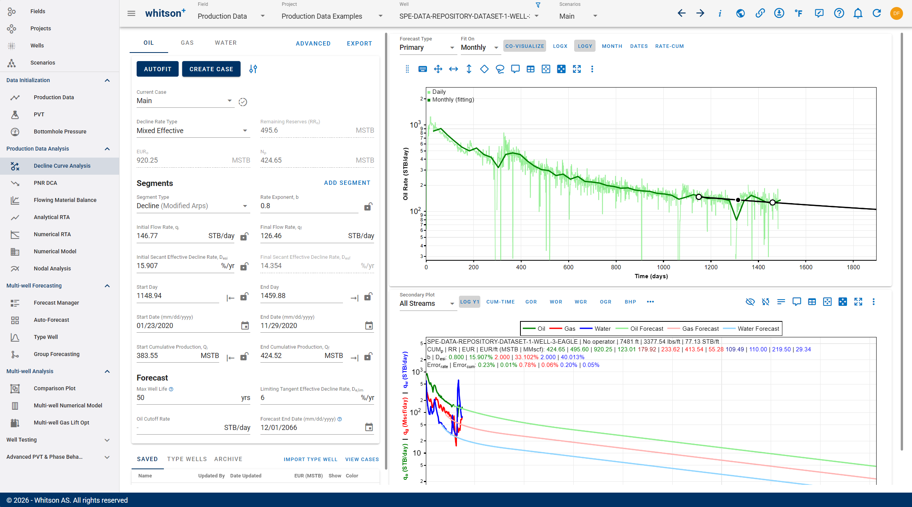Image resolution: width=912 pixels, height=507 pixels.
Task: Open the primary plot data table icon
Action: coord(531,69)
